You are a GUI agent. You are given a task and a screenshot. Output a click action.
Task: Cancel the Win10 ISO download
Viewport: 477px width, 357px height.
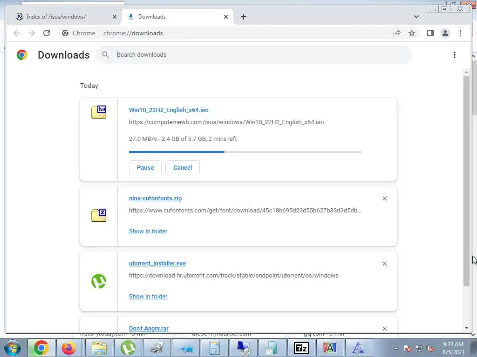(x=183, y=167)
